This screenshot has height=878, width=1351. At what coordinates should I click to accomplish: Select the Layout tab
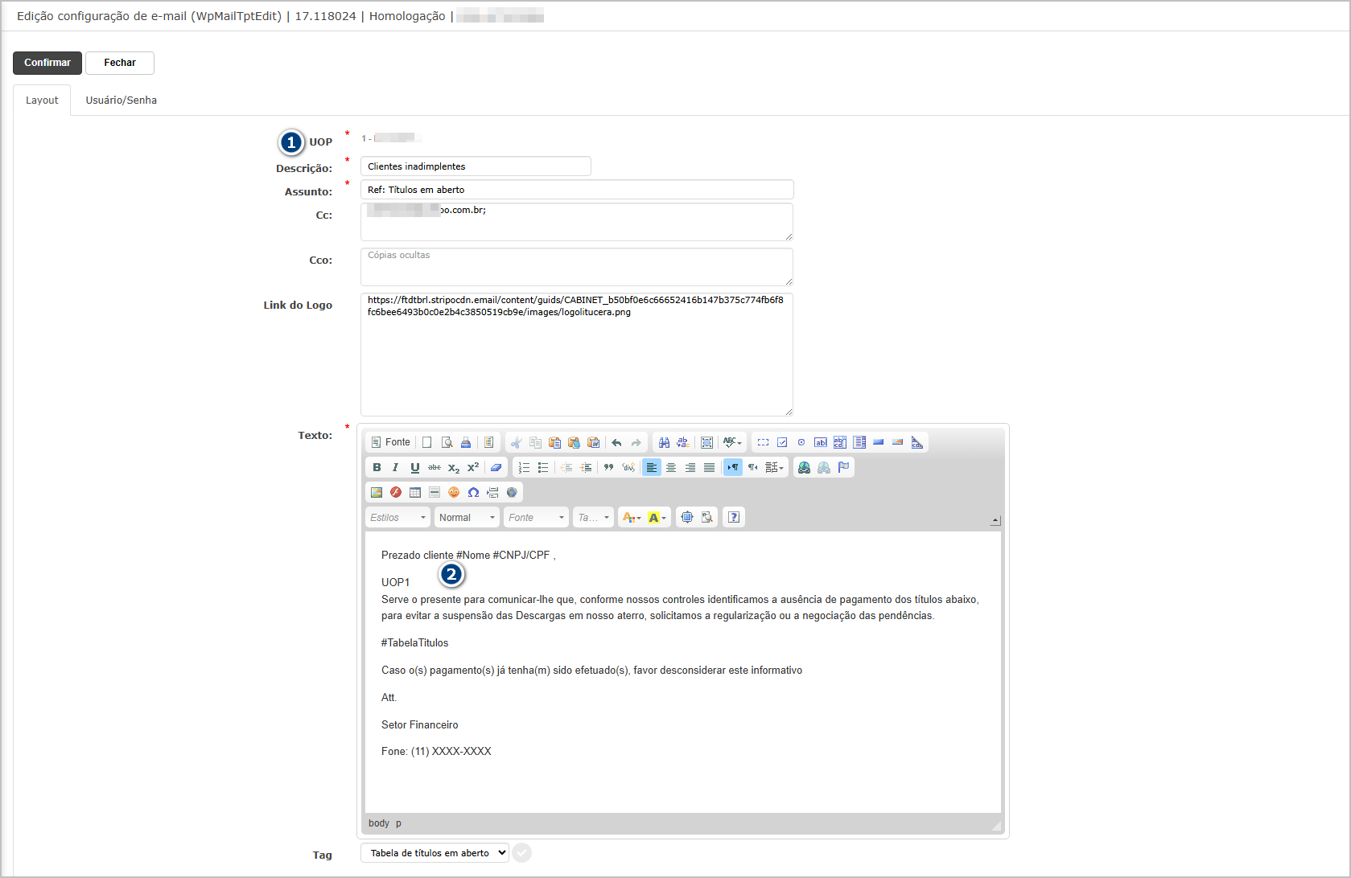[x=42, y=101]
